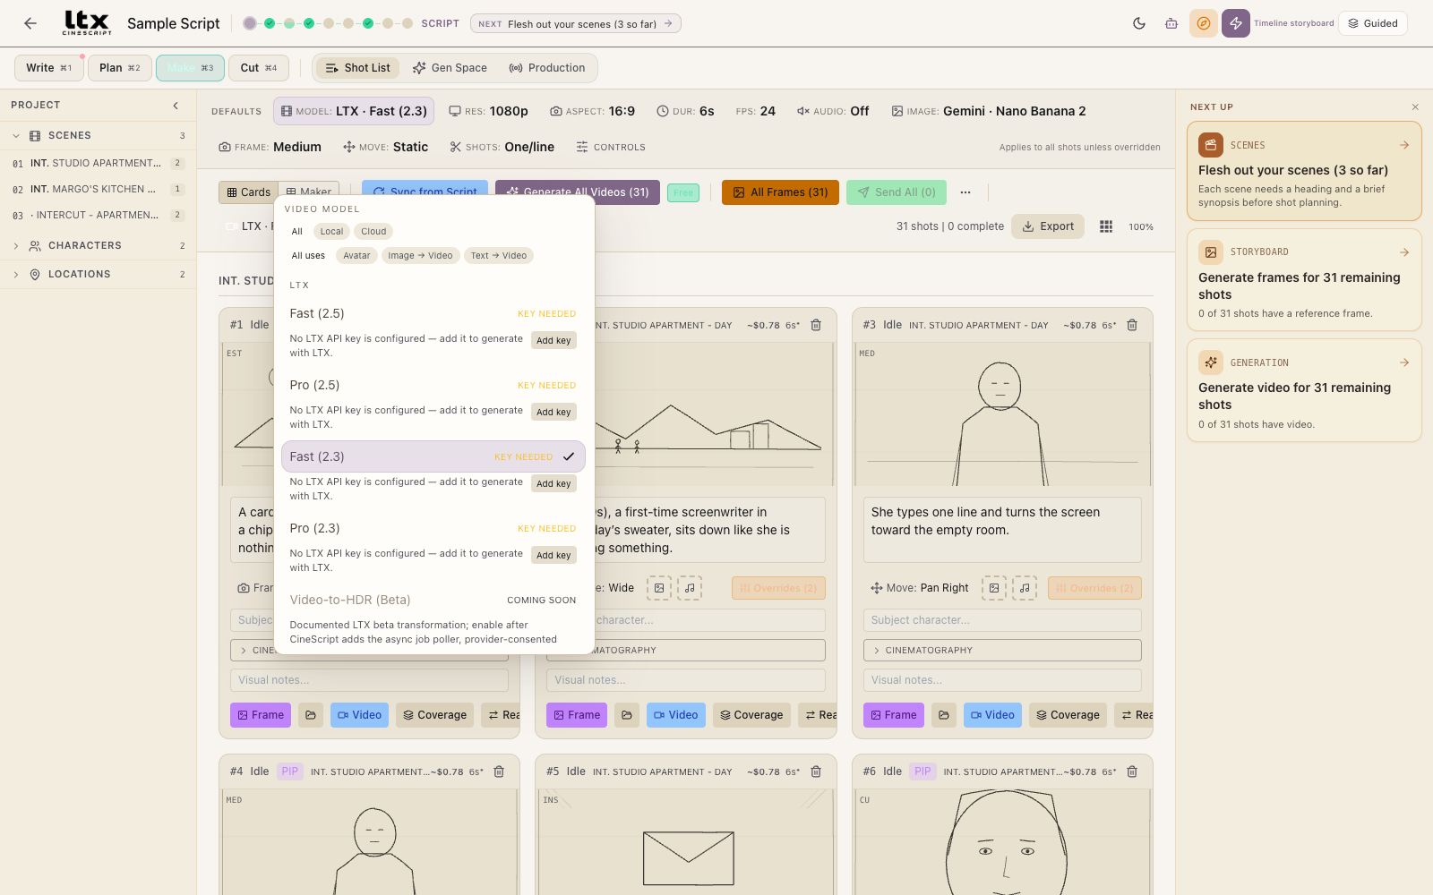Image resolution: width=1433 pixels, height=895 pixels.
Task: Click the 100% zoom level
Action: (1141, 227)
